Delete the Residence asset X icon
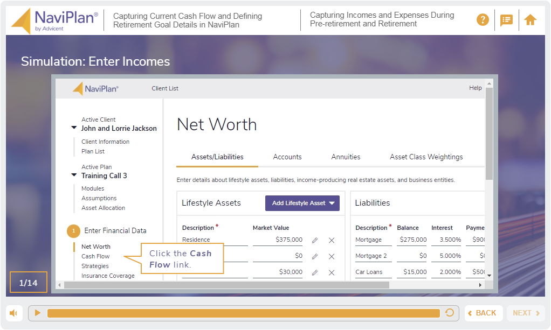The height and width of the screenshot is (330, 551). click(x=332, y=241)
